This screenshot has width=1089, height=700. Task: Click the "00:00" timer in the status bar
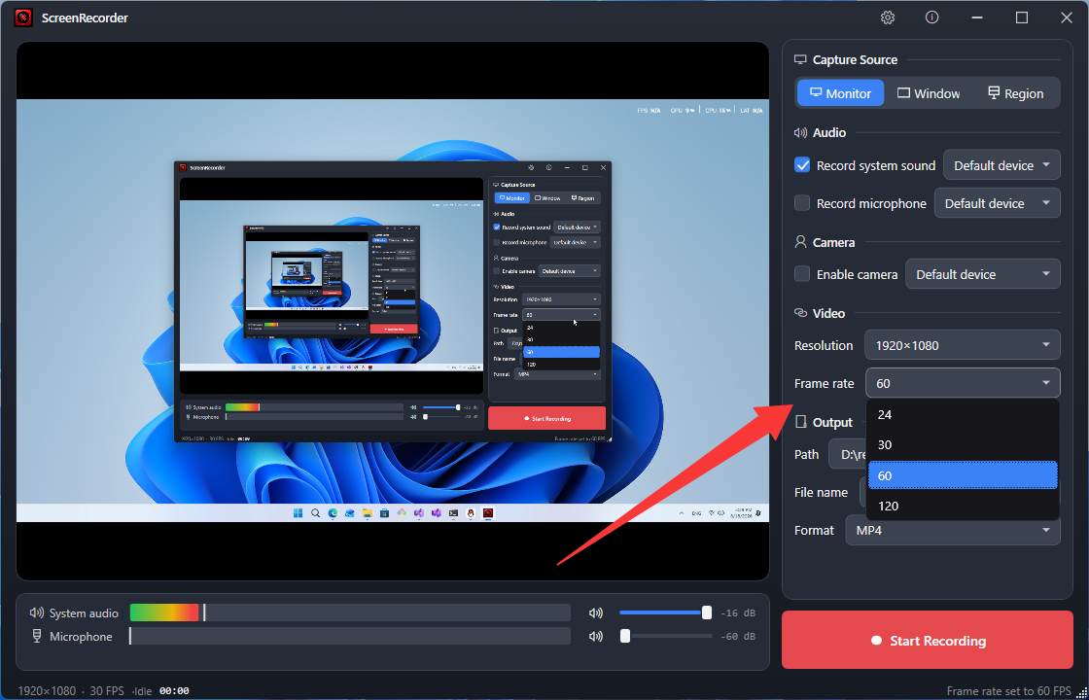point(174,691)
